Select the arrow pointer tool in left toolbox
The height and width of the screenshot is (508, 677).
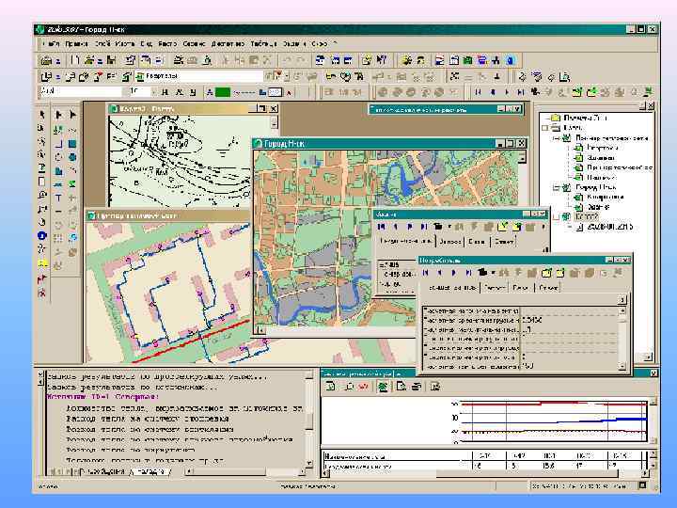(x=42, y=114)
